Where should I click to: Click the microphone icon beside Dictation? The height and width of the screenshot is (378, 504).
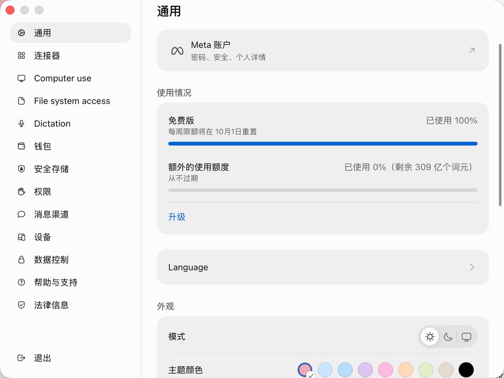(x=21, y=123)
